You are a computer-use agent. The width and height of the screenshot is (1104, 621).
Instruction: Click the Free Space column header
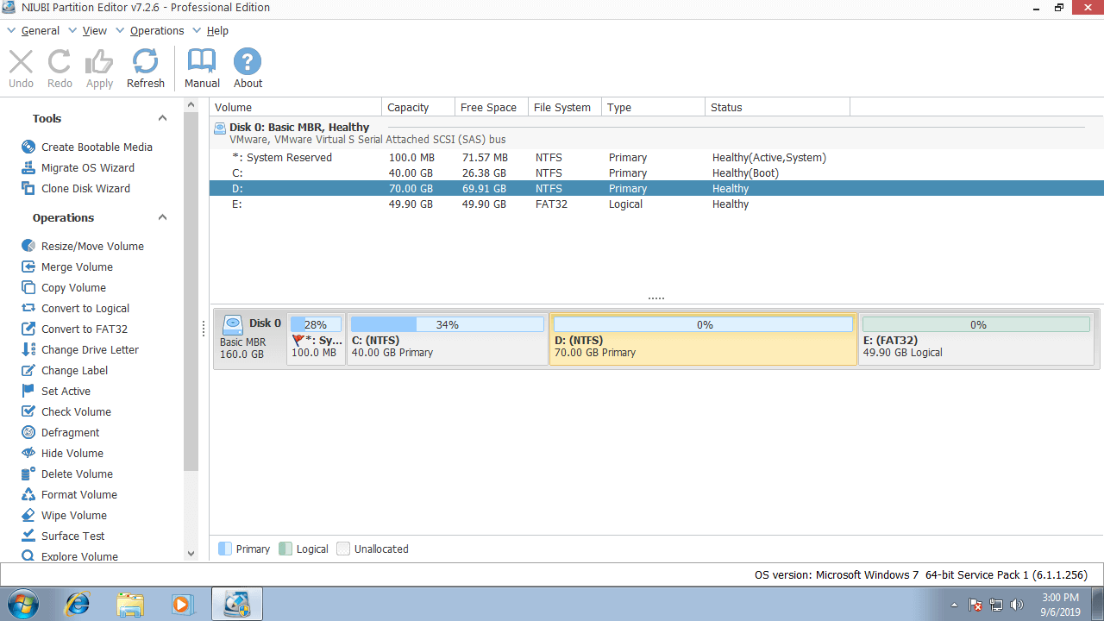[488, 108]
